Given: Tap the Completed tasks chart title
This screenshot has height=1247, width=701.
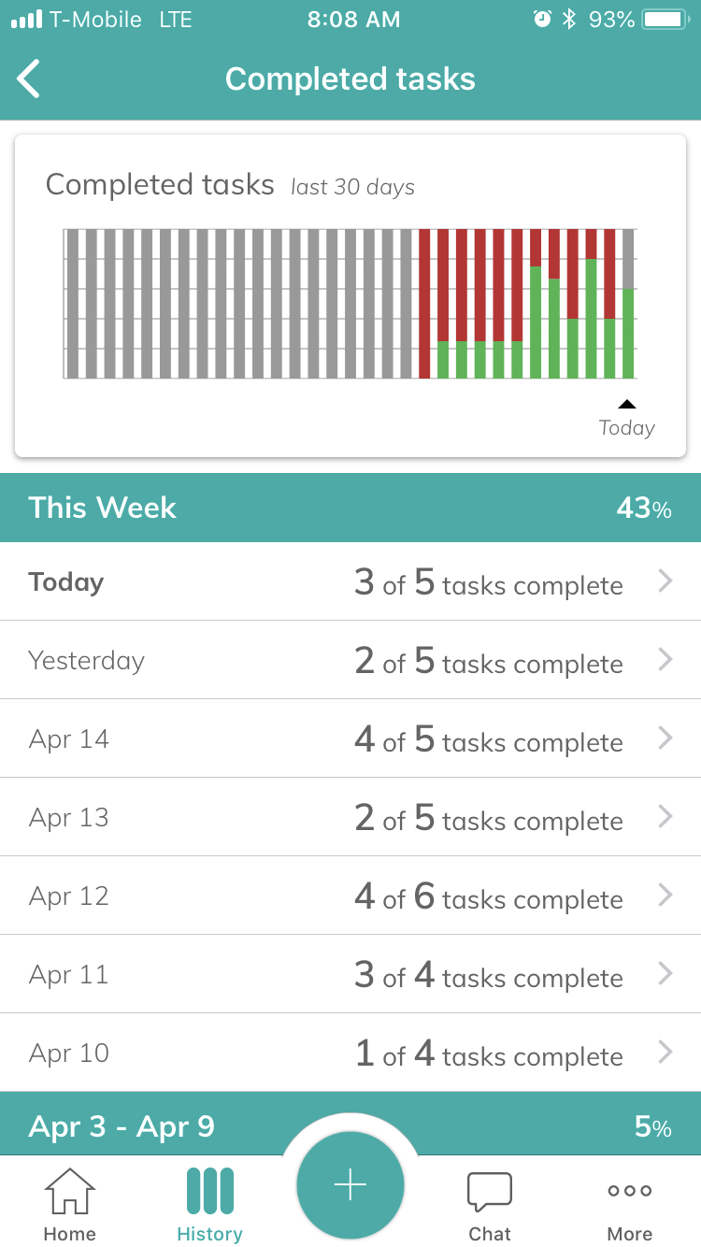Looking at the screenshot, I should 160,185.
